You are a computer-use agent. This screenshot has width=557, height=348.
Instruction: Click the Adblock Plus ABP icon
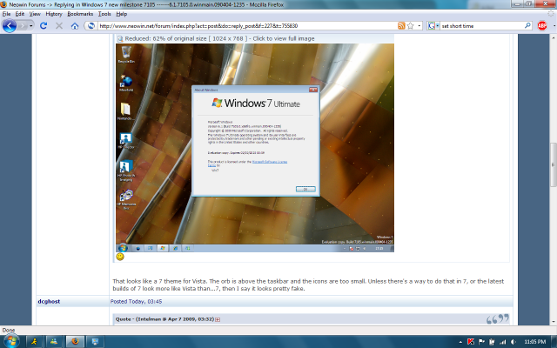tap(541, 25)
